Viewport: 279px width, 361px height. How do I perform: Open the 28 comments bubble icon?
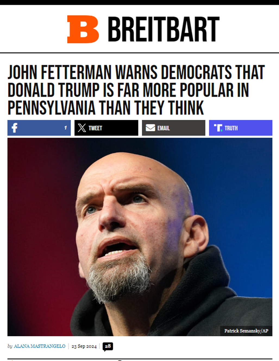(x=108, y=347)
